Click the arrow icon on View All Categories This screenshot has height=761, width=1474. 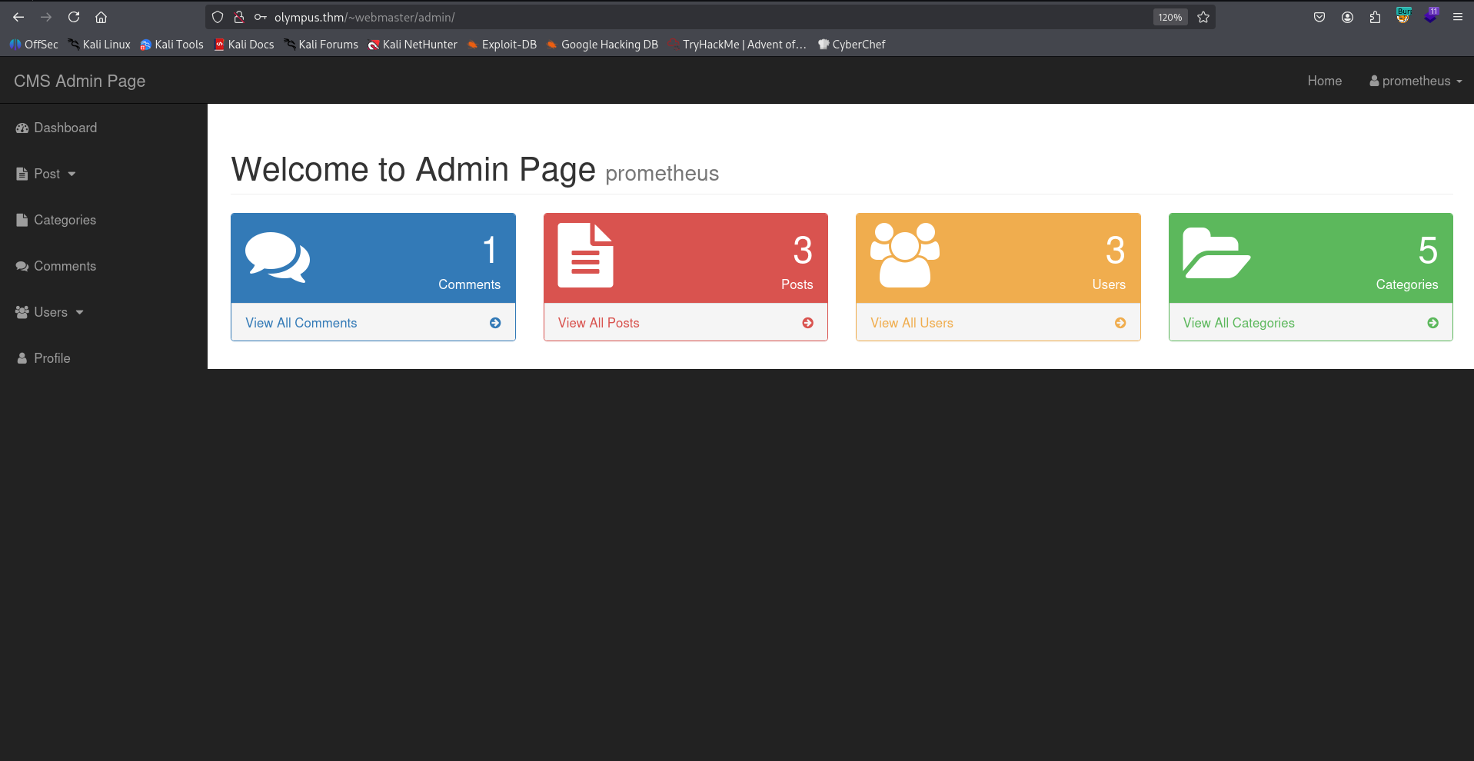tap(1433, 323)
